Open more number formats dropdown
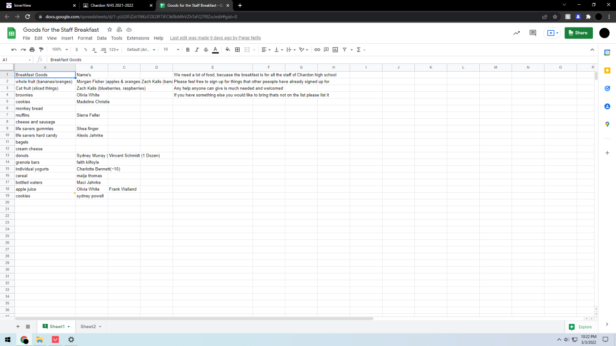Screen dimensions: 616x346 click(x=114, y=49)
